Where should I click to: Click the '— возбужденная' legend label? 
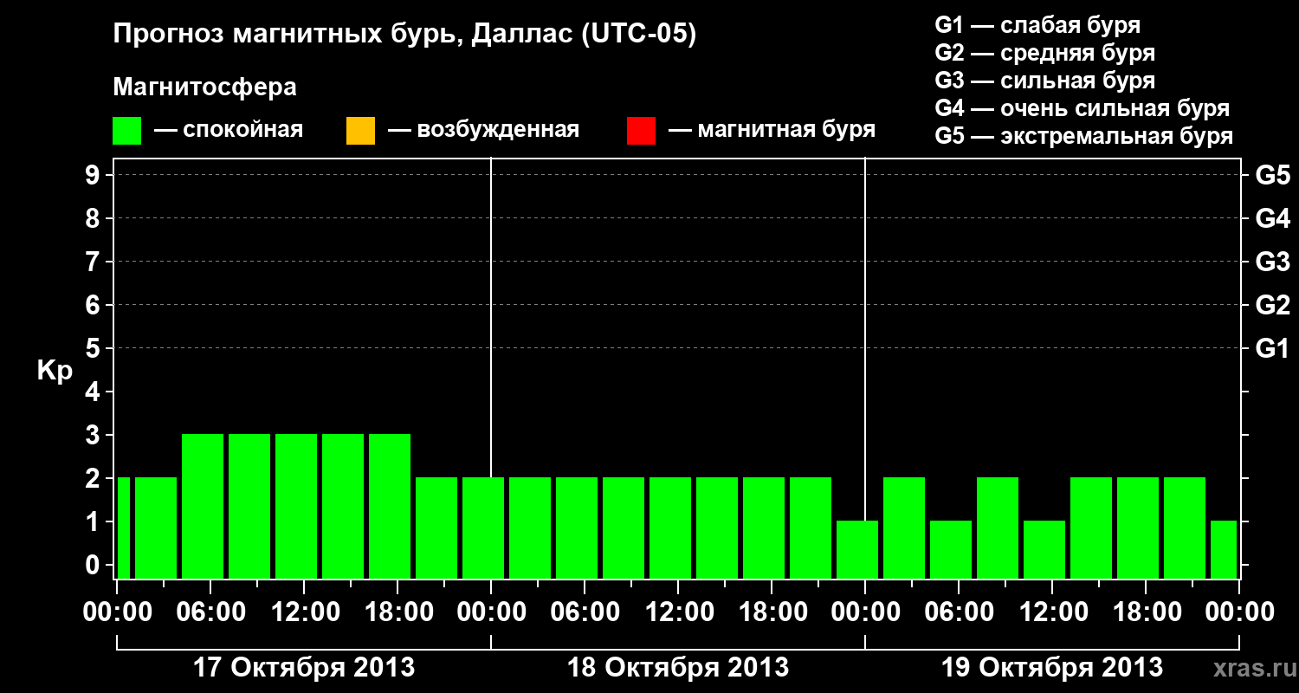(x=483, y=130)
